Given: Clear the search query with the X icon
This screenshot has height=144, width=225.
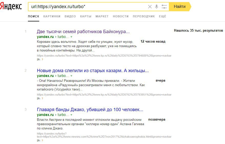Looking at the screenshot, I should click(x=150, y=7).
